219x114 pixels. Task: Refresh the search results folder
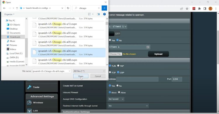(68, 8)
